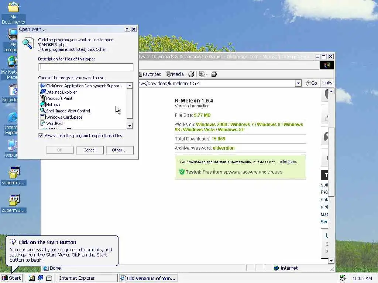Click the Start button on taskbar

pyautogui.click(x=12, y=278)
